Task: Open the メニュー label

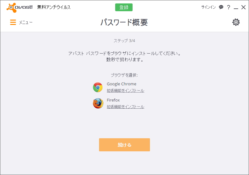Action: click(x=26, y=22)
